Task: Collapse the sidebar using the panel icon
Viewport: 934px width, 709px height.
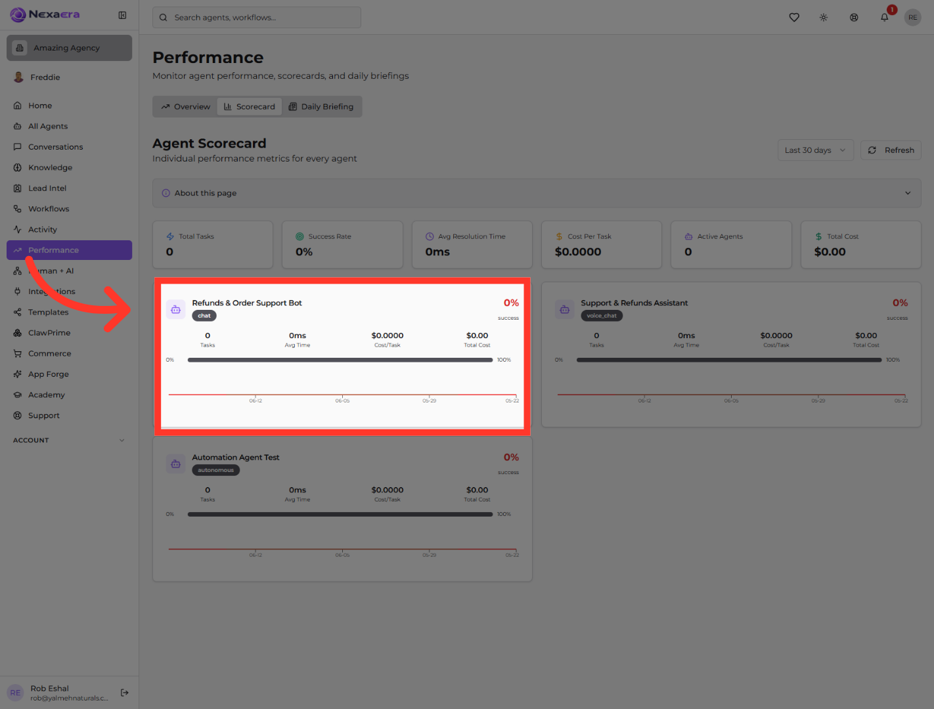Action: 122,15
